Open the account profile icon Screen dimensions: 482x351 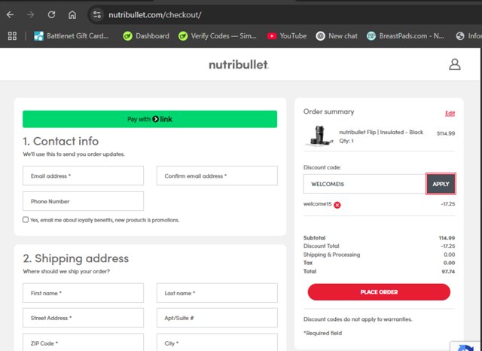(455, 65)
